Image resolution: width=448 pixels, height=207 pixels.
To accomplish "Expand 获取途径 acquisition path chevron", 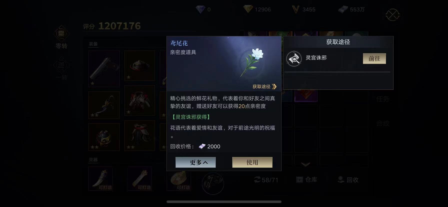I will coord(274,86).
